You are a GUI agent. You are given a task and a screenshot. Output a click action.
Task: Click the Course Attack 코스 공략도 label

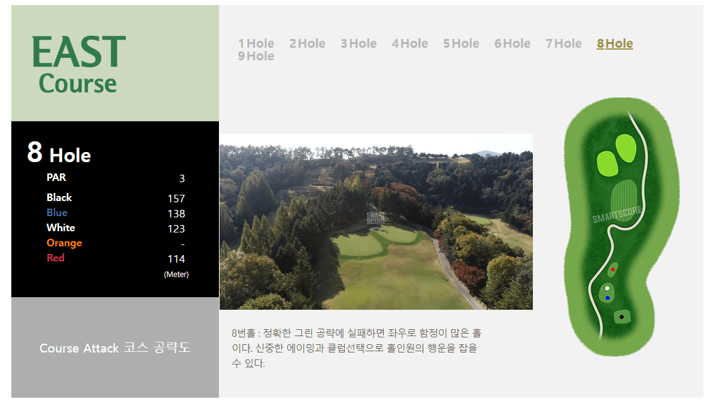114,348
